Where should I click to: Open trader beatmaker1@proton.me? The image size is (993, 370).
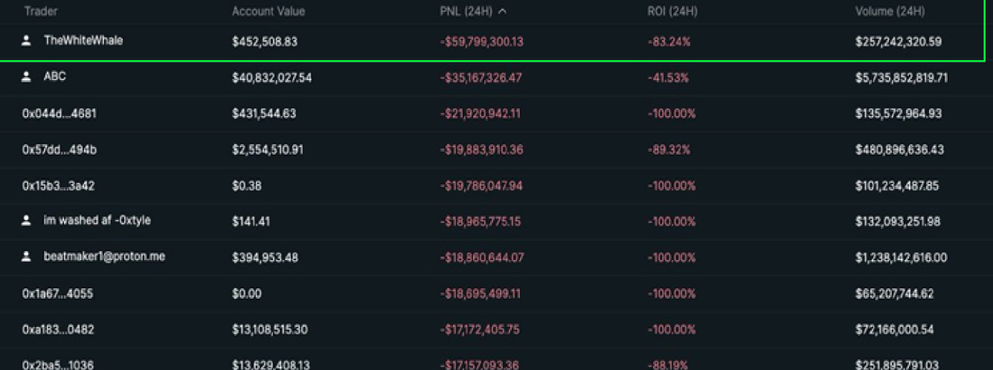[105, 256]
